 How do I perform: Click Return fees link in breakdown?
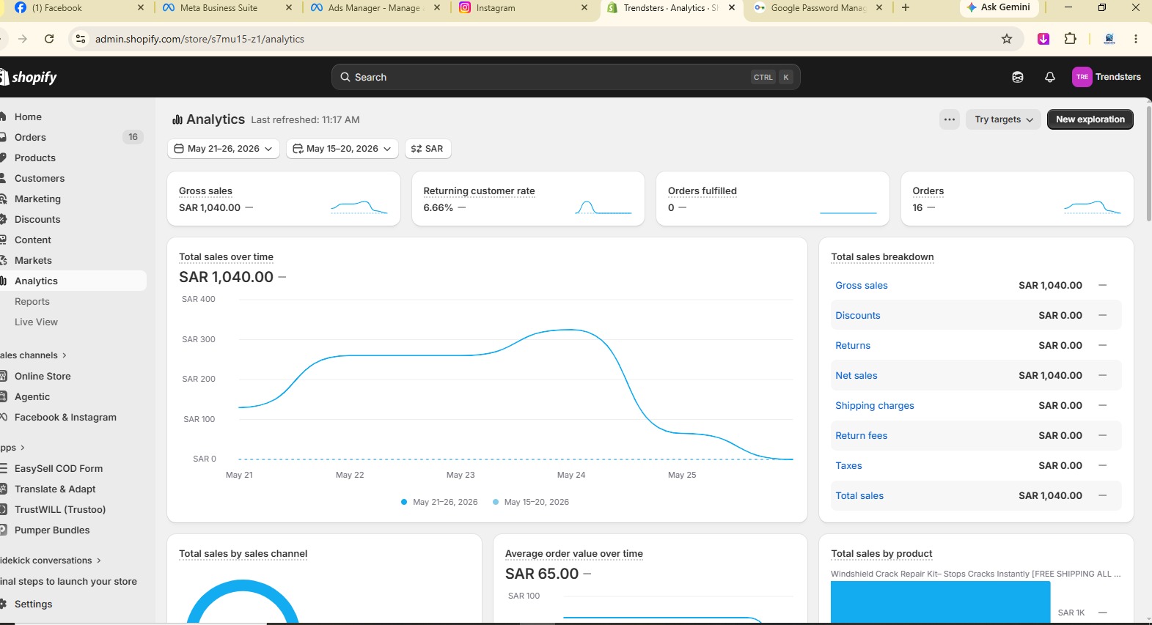[862, 436]
